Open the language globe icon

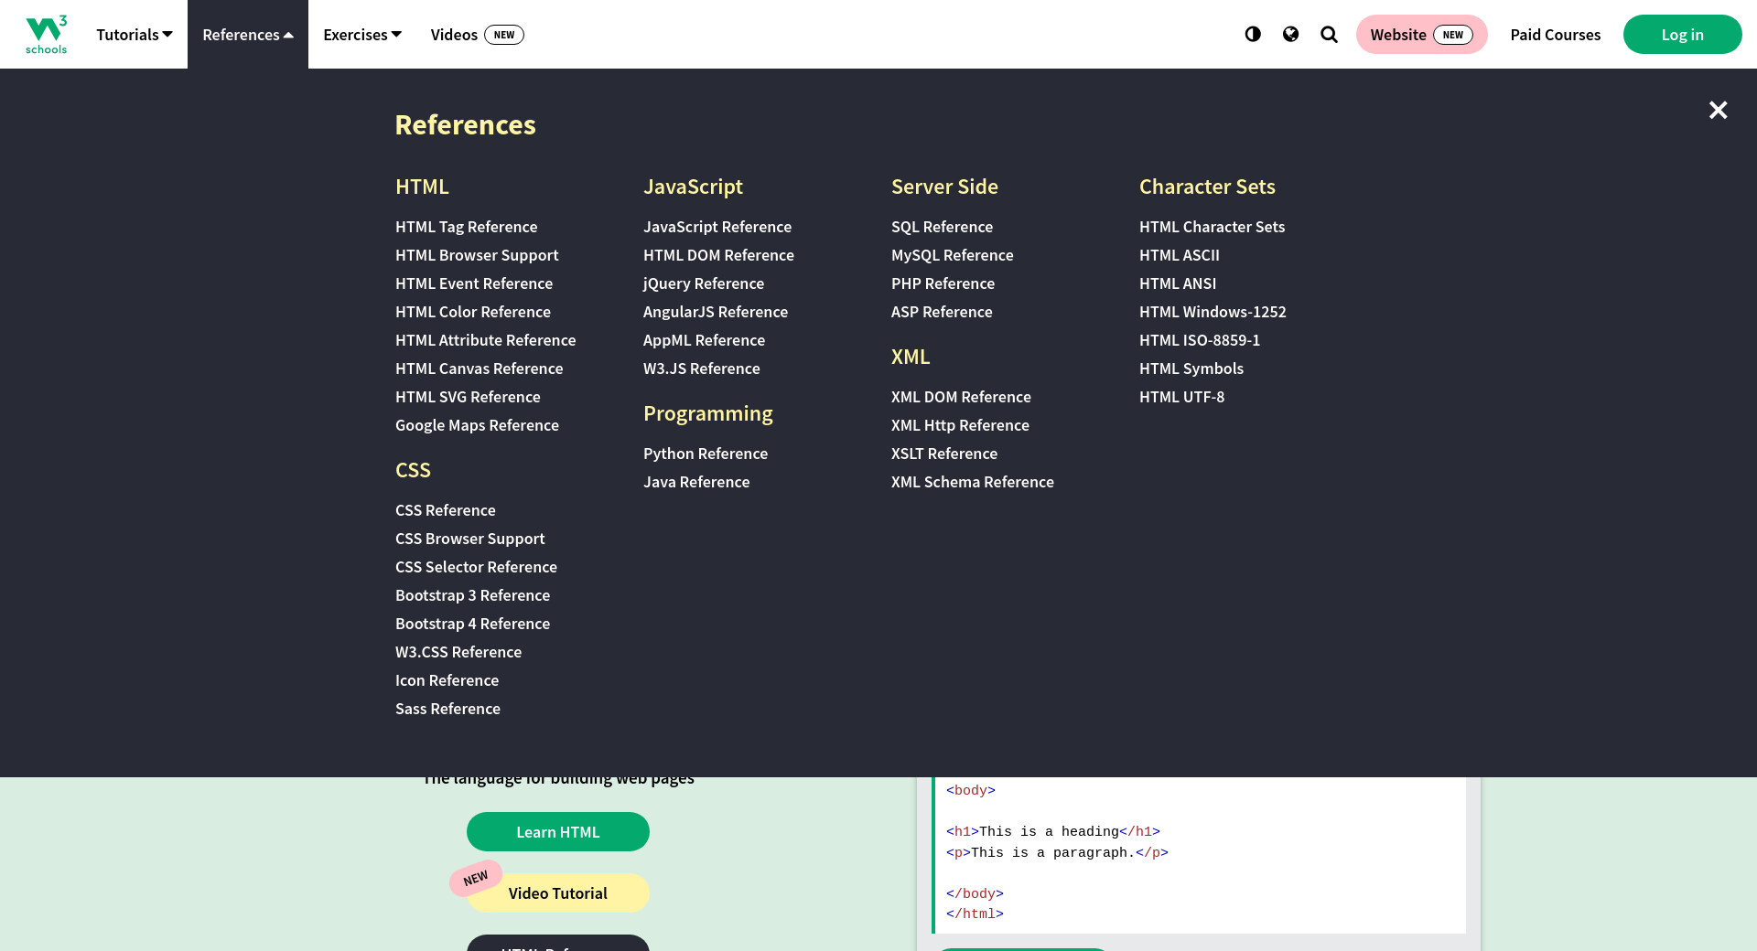tap(1290, 34)
